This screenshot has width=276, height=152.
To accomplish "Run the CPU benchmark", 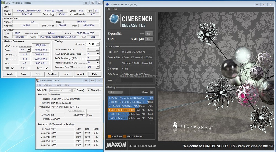I will click(149, 39).
